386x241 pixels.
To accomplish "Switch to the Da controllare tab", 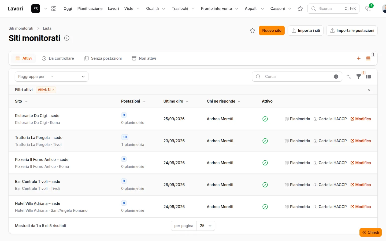I will pos(58,58).
